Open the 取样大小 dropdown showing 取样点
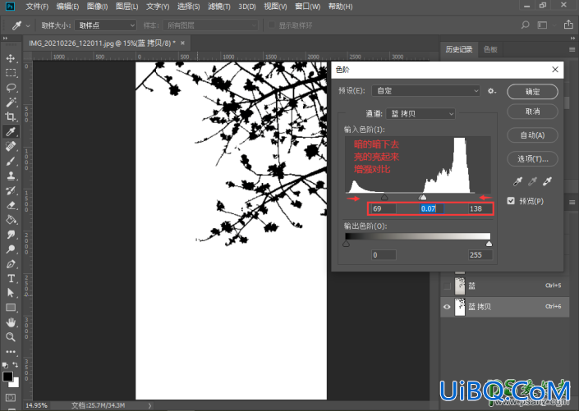 (x=106, y=25)
